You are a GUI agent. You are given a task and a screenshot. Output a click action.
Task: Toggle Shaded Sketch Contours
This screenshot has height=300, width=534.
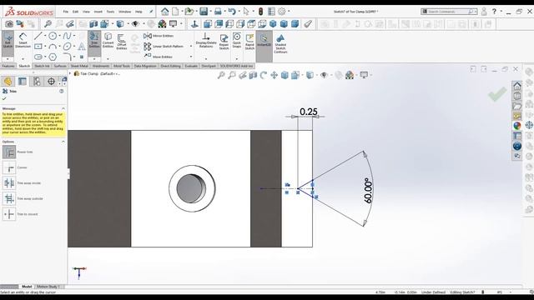point(280,43)
